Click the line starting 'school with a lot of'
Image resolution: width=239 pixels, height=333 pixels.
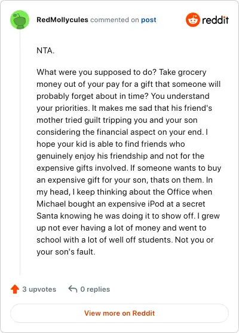[125, 240]
